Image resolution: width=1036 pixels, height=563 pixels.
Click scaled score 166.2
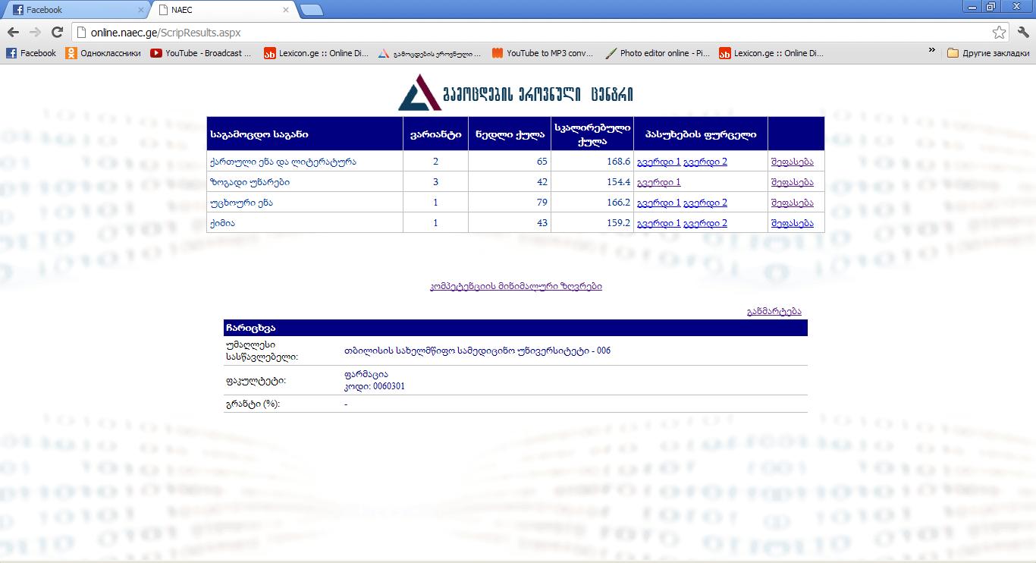pos(619,203)
